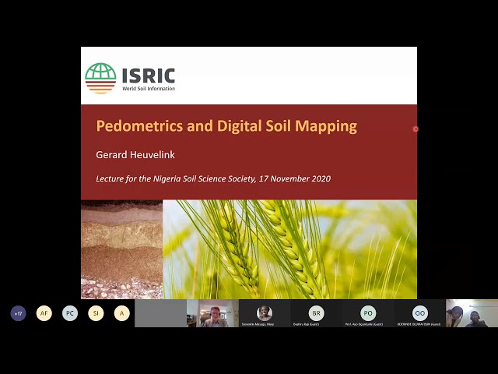Open the presenter's webcam video tile
Viewport: 498px width, 374px height.
coord(212,313)
